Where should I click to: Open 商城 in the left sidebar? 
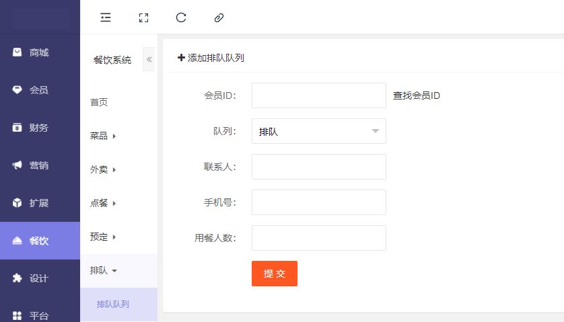click(39, 52)
